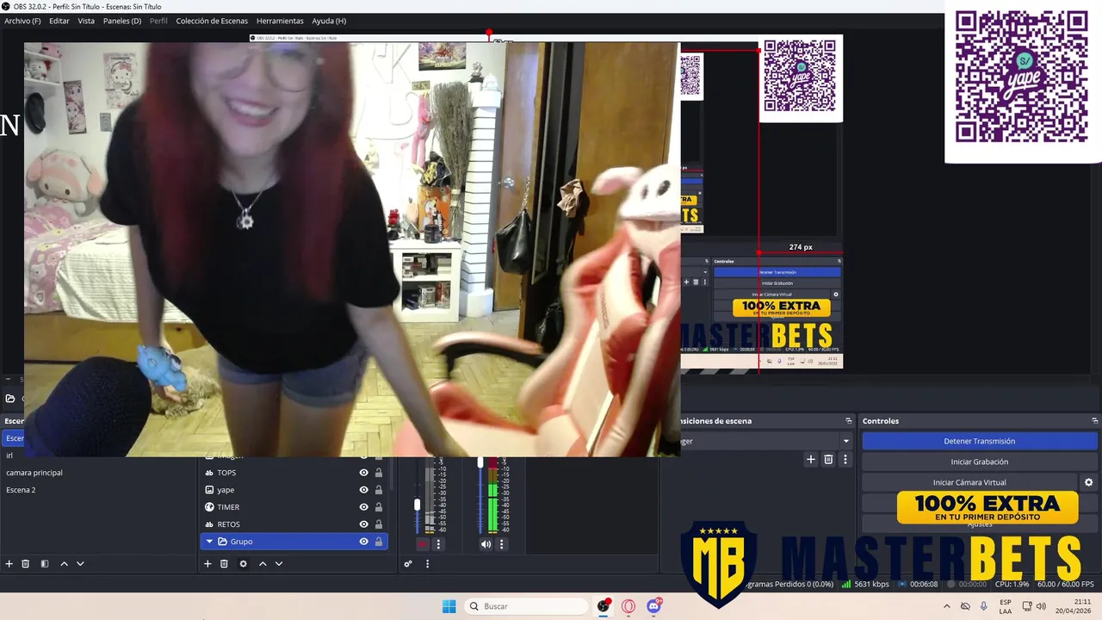Screen dimensions: 1102x620
Task: Toggle lock on the TOPS source
Action: [378, 473]
